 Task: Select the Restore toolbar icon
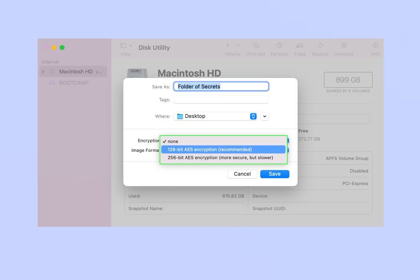pos(320,47)
